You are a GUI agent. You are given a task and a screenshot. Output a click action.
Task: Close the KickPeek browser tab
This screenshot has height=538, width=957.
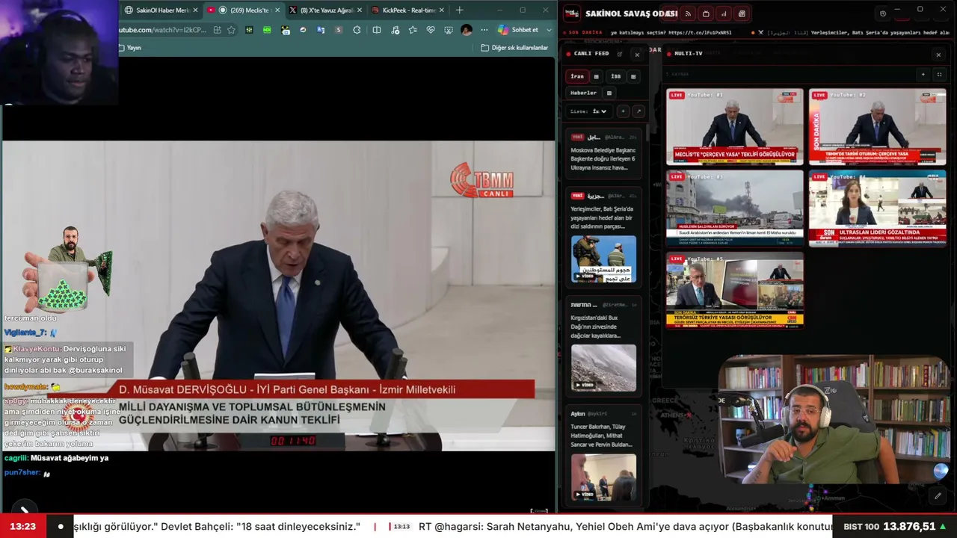(441, 10)
